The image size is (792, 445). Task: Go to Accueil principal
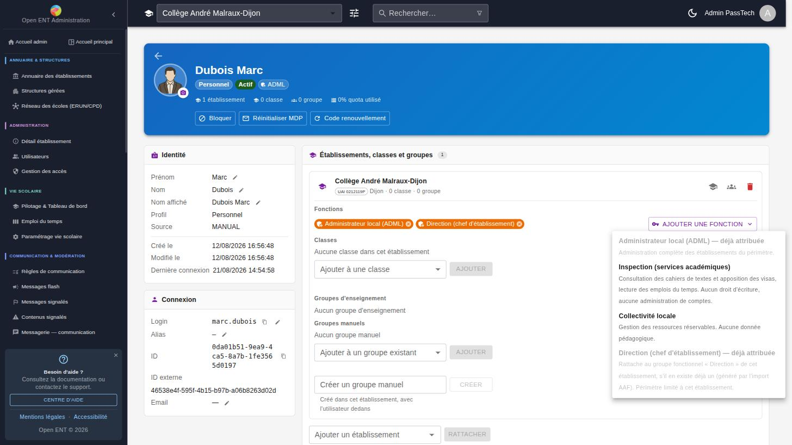(90, 42)
